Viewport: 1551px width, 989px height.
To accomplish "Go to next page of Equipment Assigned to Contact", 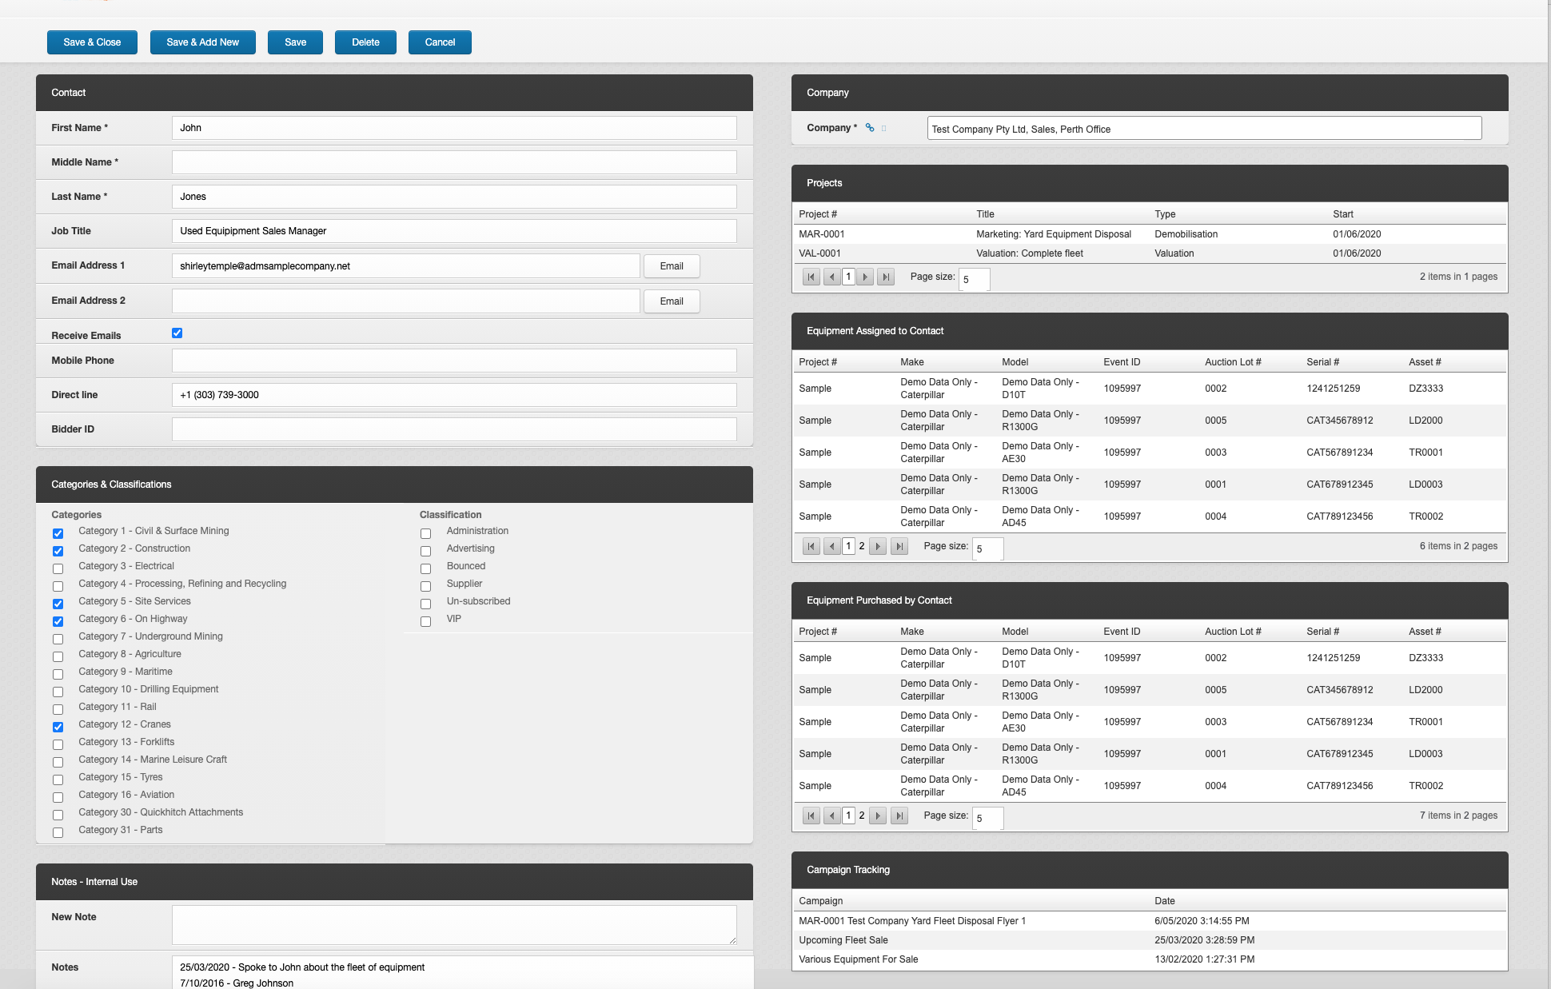I will pos(877,546).
